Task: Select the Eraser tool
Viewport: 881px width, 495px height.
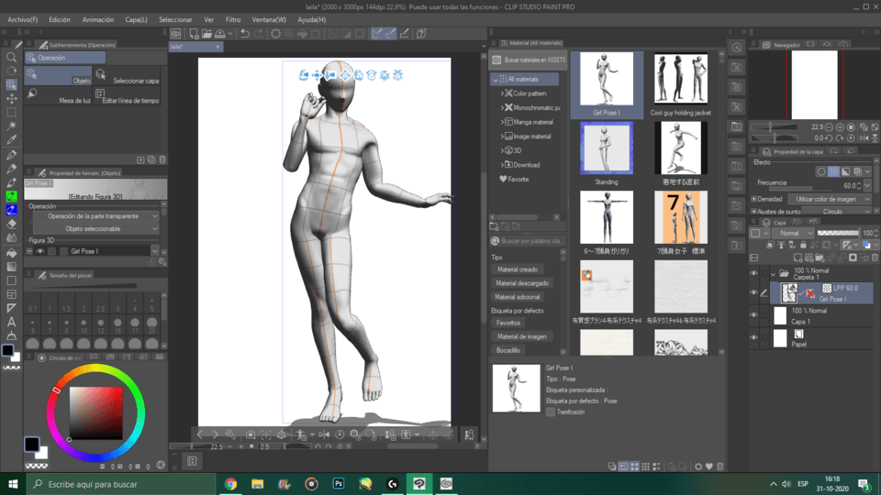Action: (x=11, y=224)
